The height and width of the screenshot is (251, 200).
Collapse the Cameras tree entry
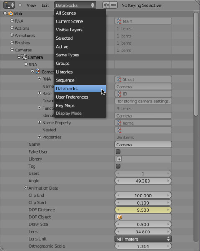[12, 50]
